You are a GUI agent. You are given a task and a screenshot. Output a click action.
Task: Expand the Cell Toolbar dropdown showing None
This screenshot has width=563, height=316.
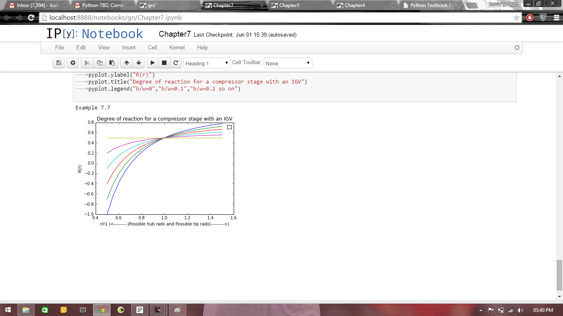pyautogui.click(x=288, y=63)
